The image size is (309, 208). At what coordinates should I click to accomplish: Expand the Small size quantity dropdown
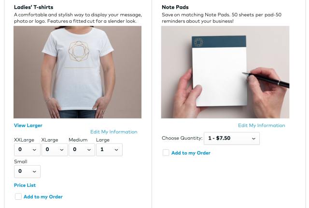(27, 171)
